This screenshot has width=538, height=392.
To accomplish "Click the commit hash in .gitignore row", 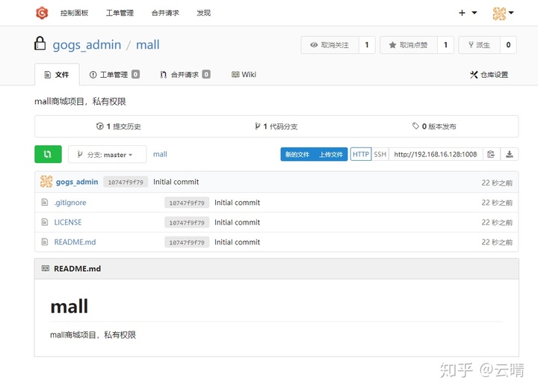I will click(x=187, y=203).
